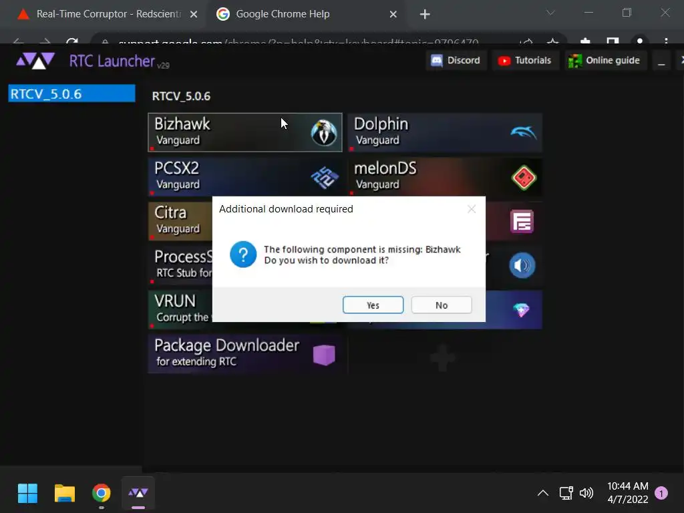Screen dimensions: 684x513
Task: Open the VRUN corrupt tile
Action: pyautogui.click(x=180, y=310)
